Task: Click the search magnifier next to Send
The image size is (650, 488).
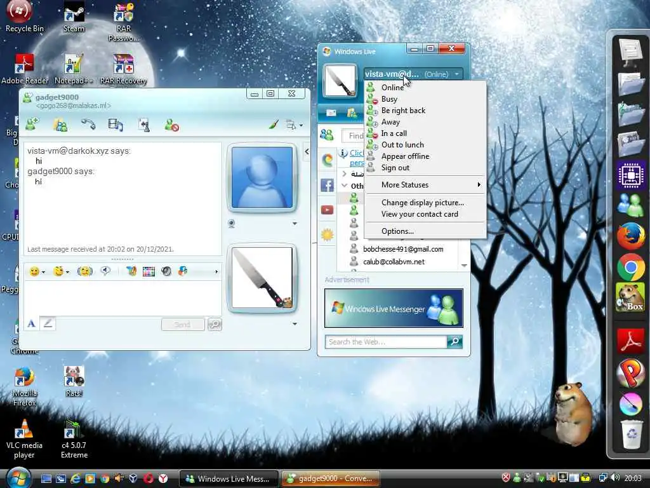Action: tap(215, 325)
